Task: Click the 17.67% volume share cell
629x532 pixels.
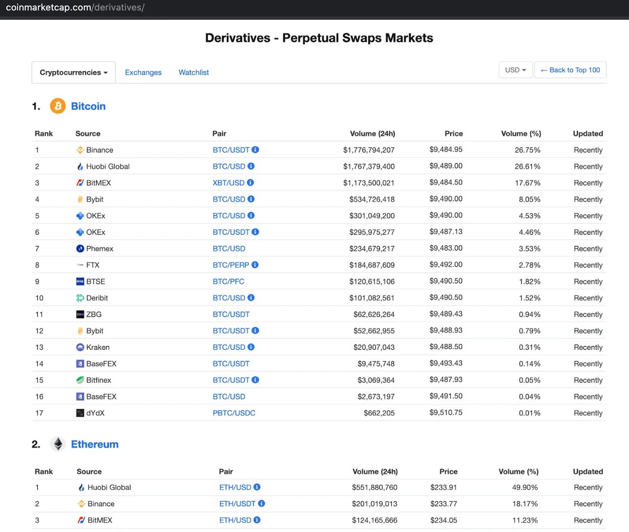Action: tap(527, 183)
